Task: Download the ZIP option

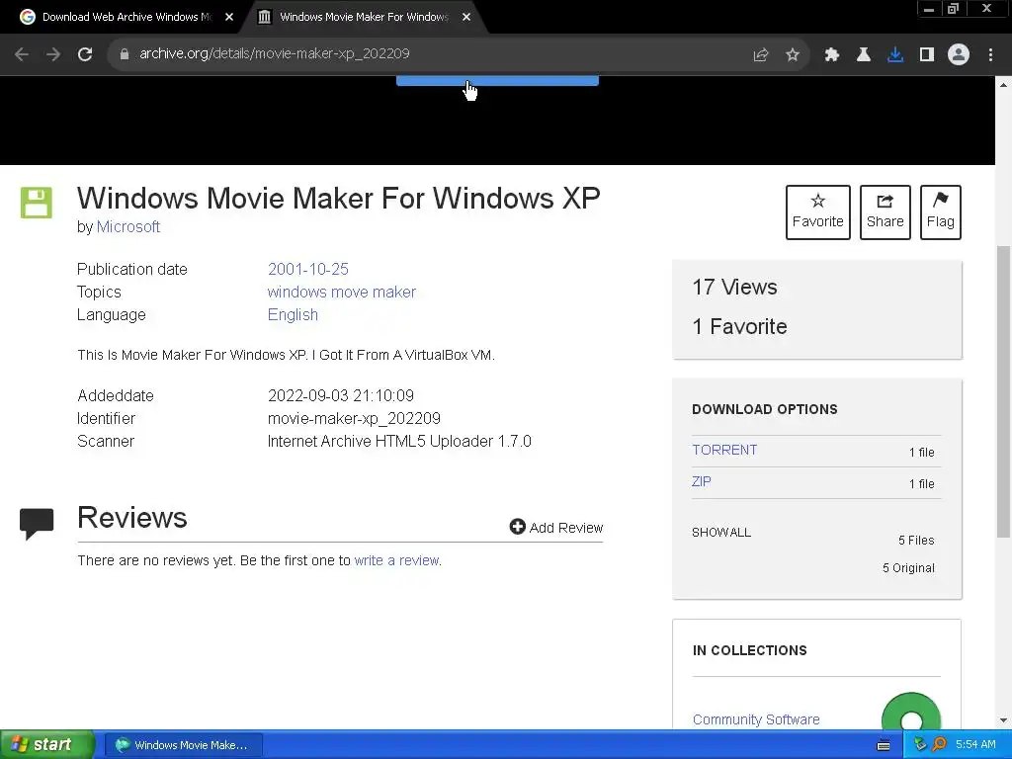Action: click(701, 481)
